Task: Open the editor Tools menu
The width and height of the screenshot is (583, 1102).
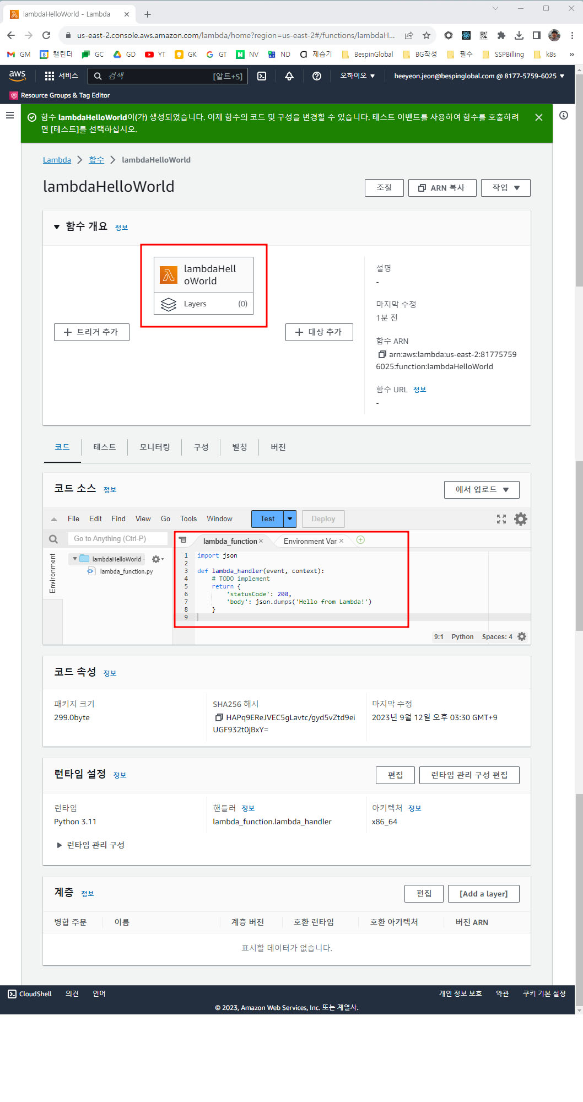Action: tap(188, 519)
